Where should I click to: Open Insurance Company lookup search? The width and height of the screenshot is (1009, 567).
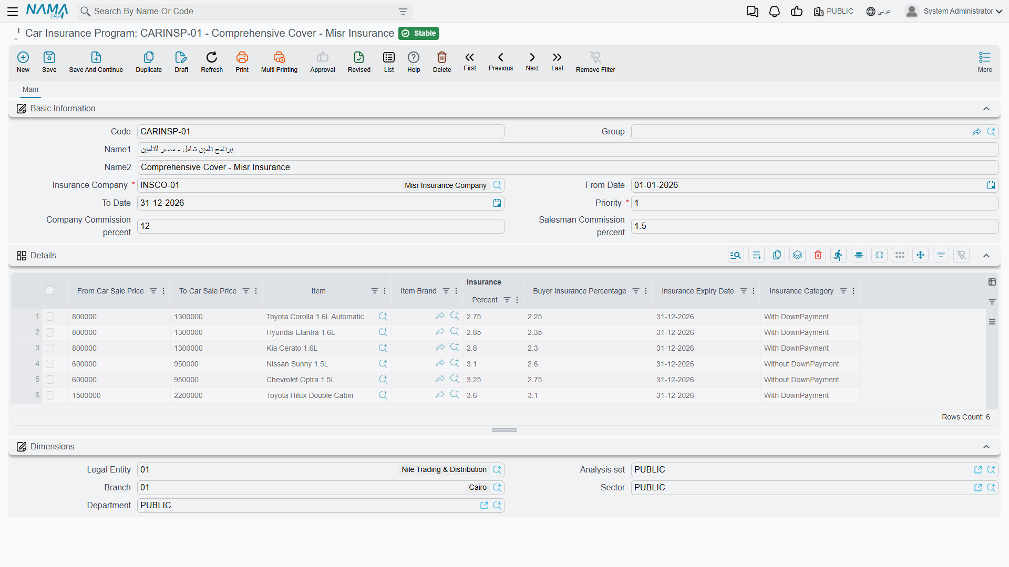tap(497, 185)
